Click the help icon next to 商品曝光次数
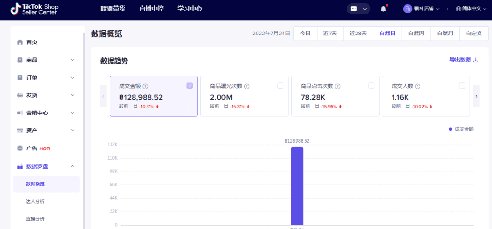 click(247, 86)
